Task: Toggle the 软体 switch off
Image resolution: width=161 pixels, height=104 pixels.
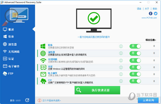Action: pyautogui.click(x=135, y=46)
